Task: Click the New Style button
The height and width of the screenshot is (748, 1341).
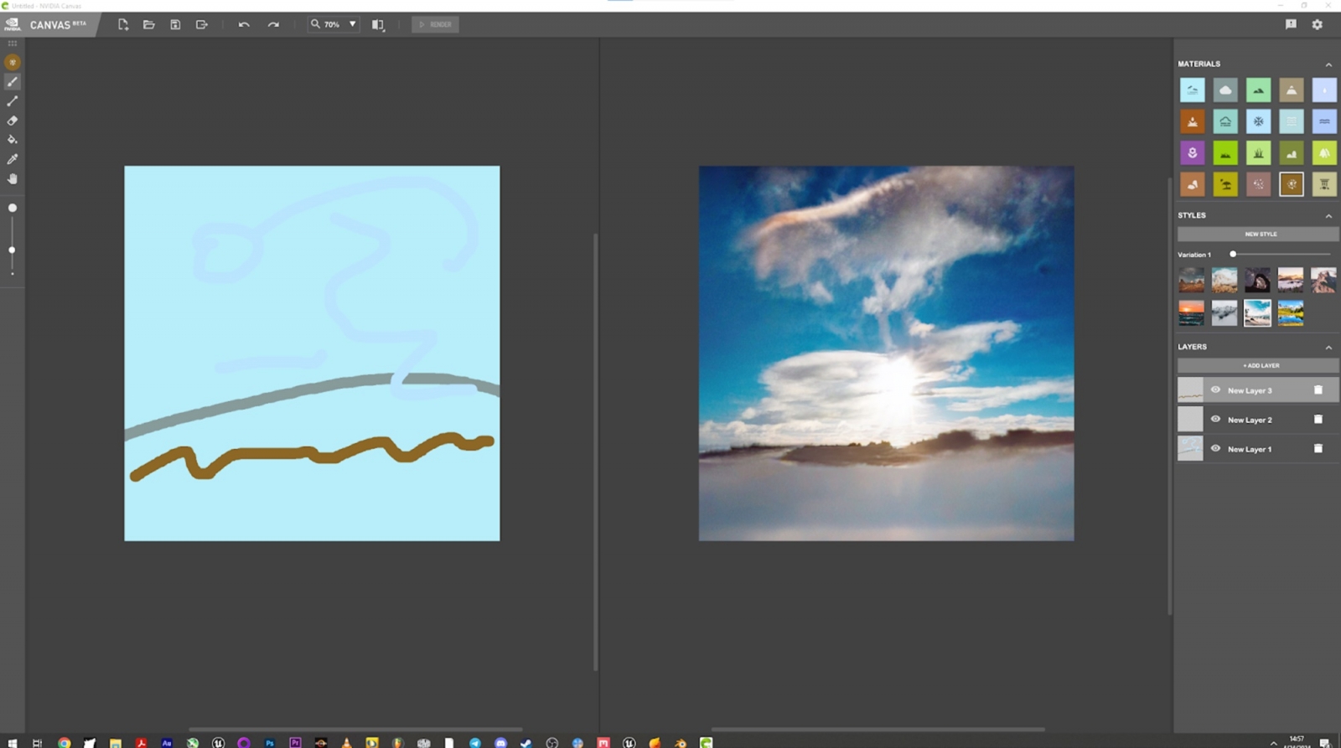Action: (x=1260, y=235)
